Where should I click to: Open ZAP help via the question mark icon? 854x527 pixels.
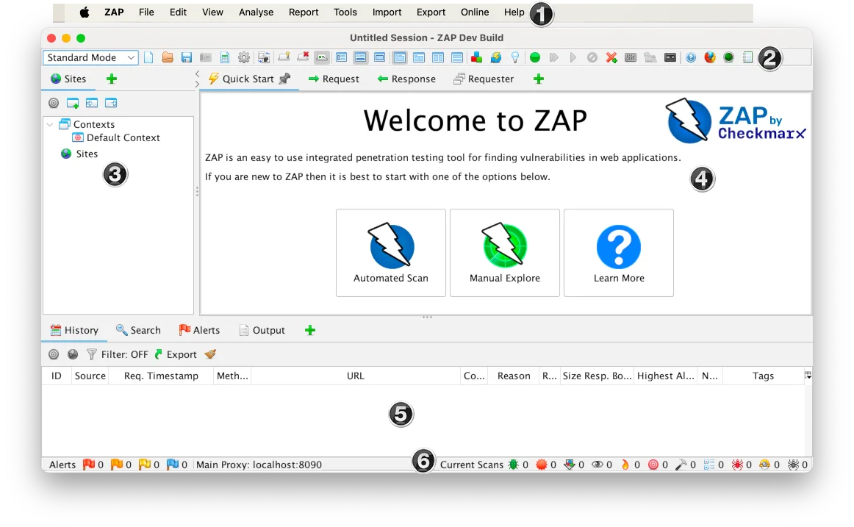click(689, 57)
